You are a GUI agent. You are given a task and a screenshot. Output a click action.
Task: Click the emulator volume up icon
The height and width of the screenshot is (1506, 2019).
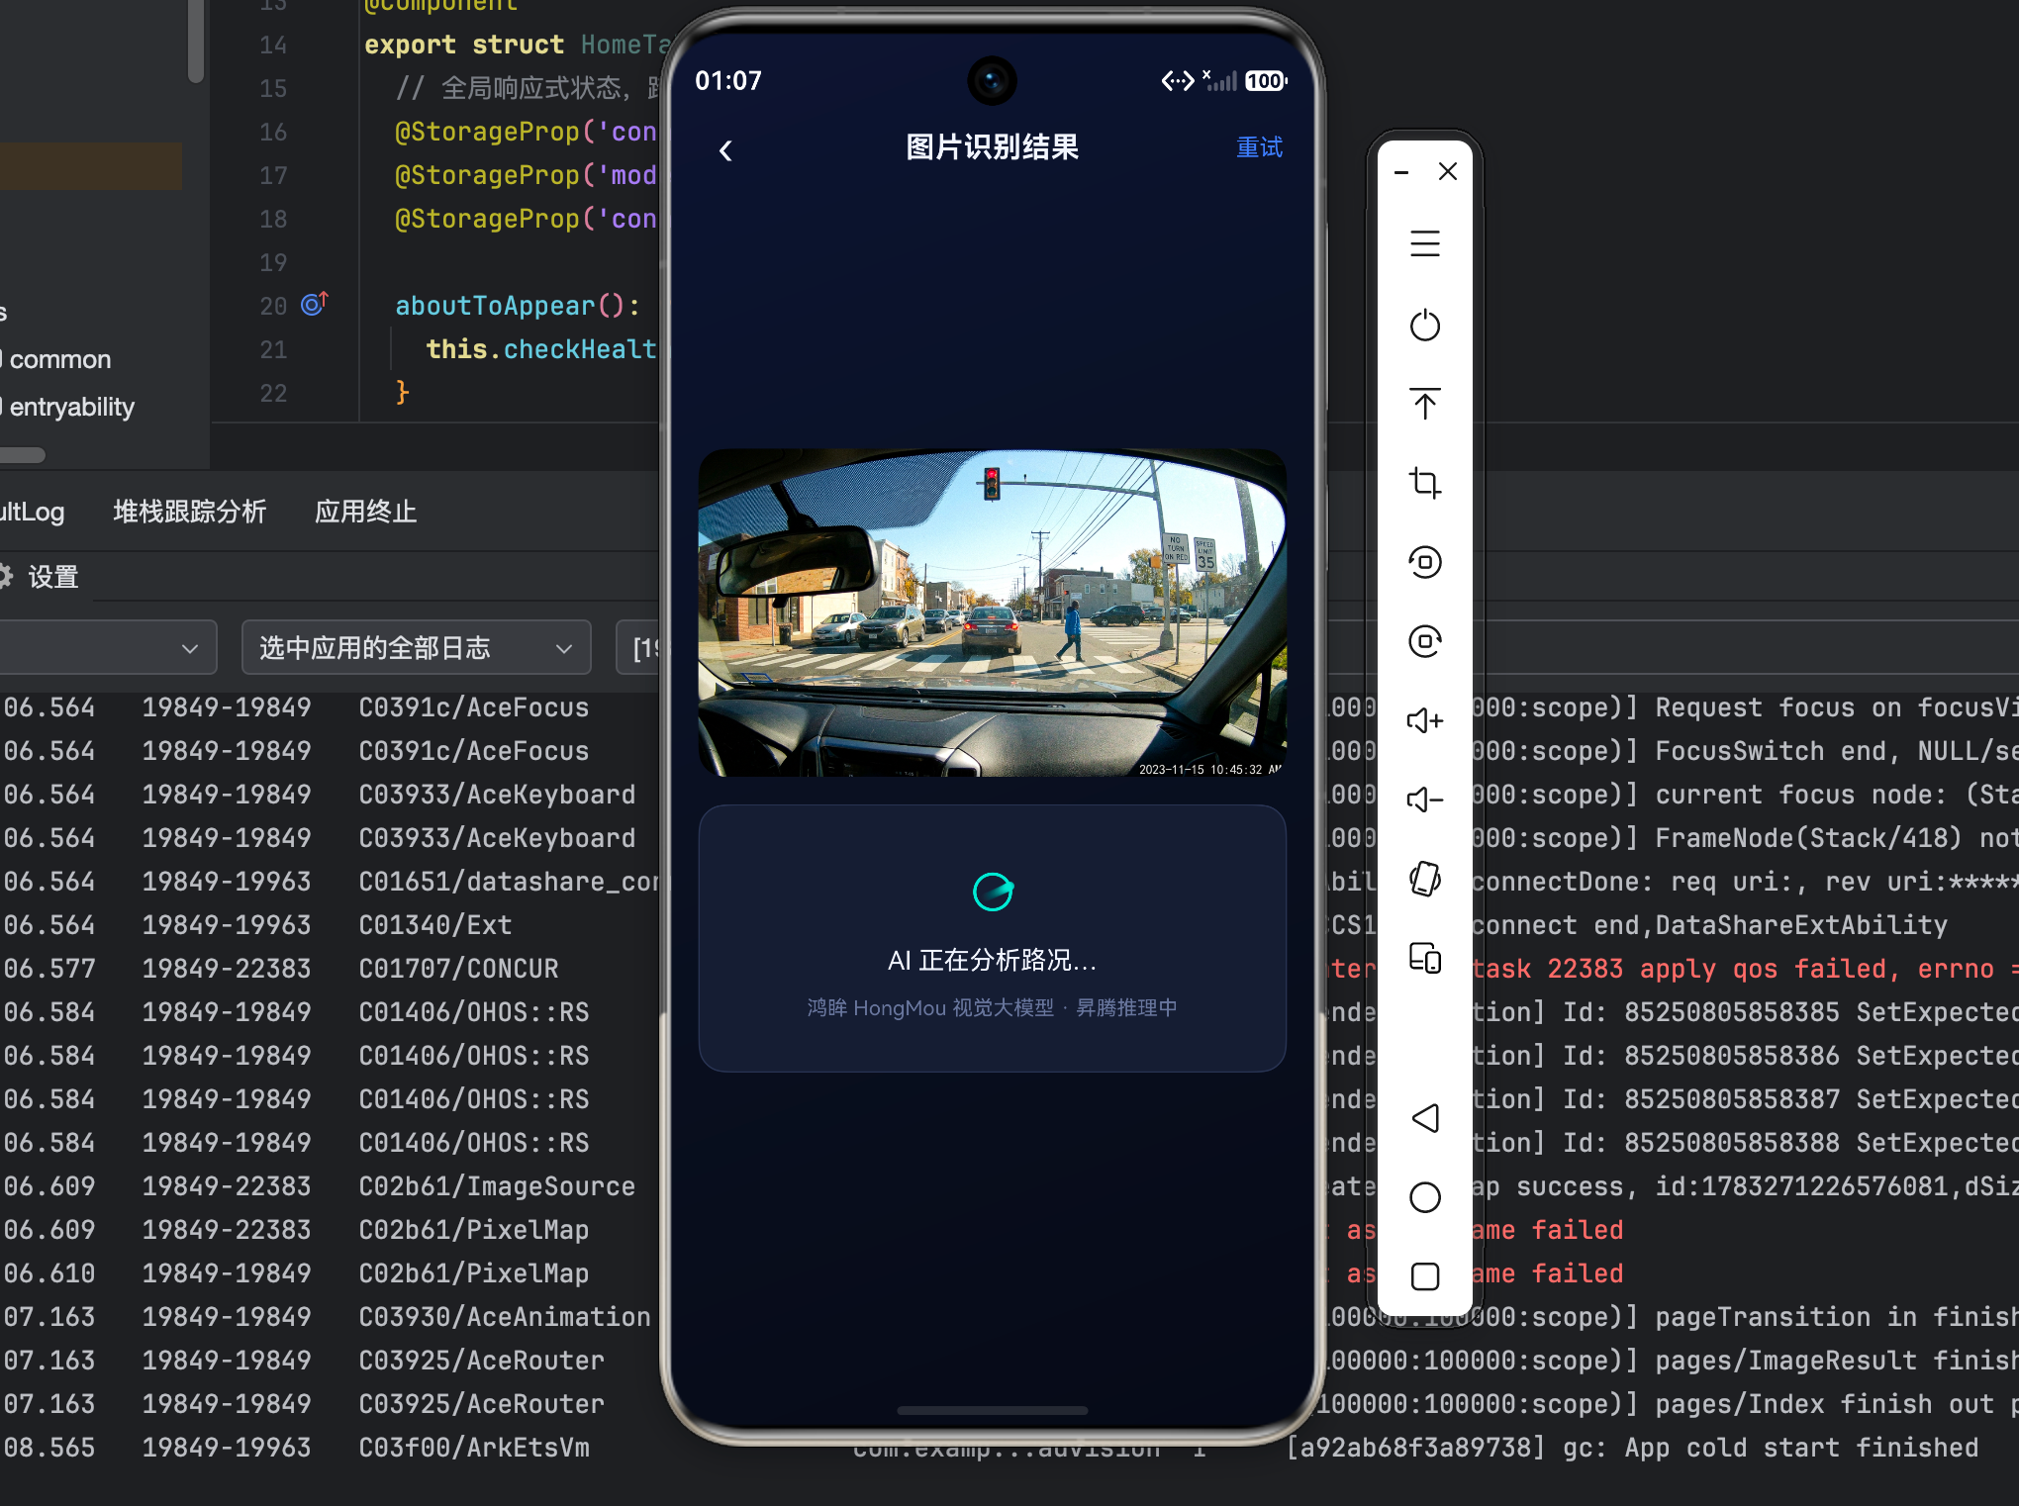click(x=1424, y=720)
